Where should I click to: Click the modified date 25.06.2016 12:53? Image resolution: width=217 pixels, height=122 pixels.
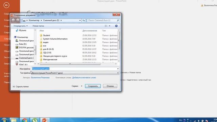[89, 35]
